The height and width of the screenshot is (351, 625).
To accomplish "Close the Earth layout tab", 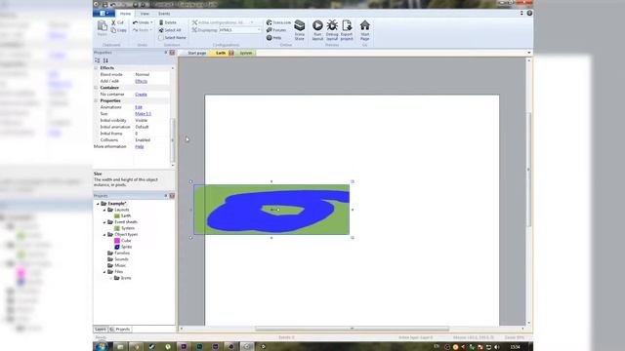I will coord(231,53).
